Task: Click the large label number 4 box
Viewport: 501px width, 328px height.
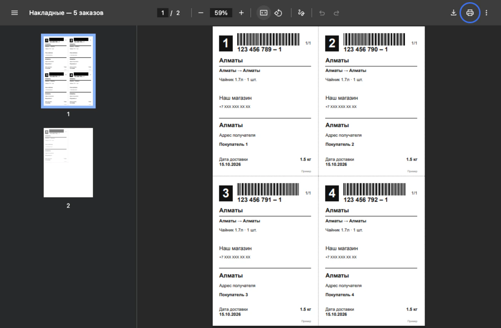Action: pos(332,193)
